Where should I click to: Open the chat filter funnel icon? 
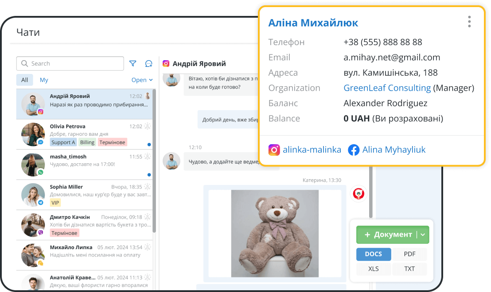click(x=133, y=63)
